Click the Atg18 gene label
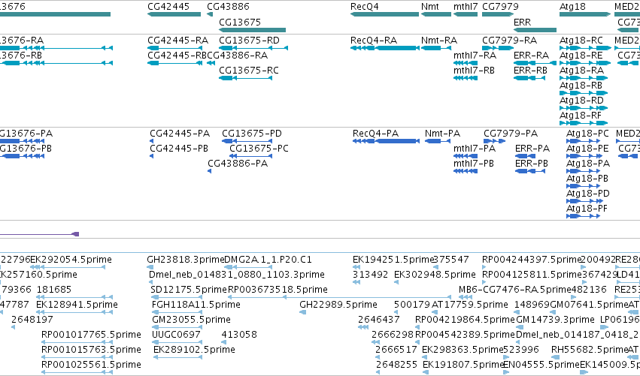Image resolution: width=640 pixels, height=376 pixels. 572,7
